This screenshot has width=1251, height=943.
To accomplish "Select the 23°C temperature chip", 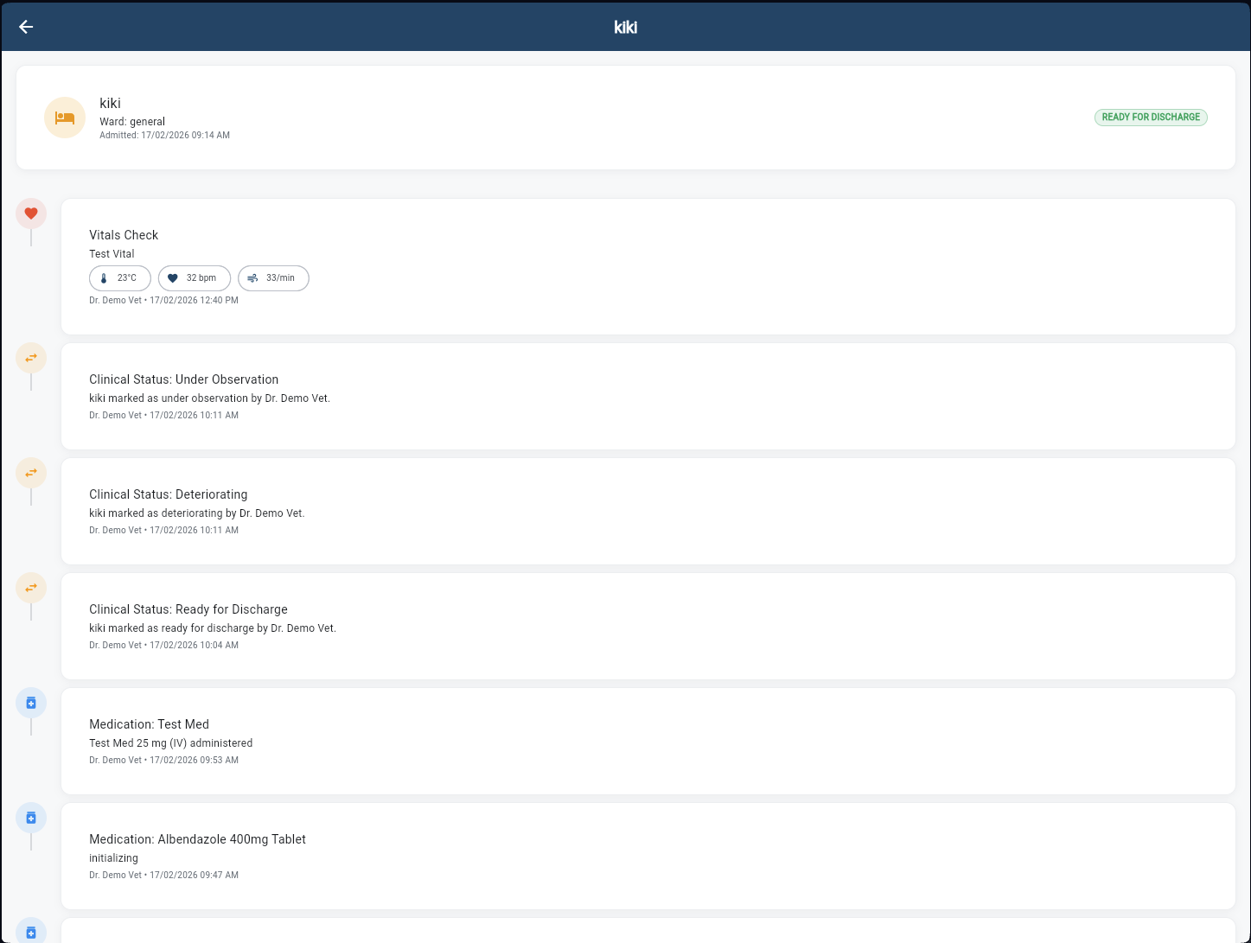I will pos(119,277).
